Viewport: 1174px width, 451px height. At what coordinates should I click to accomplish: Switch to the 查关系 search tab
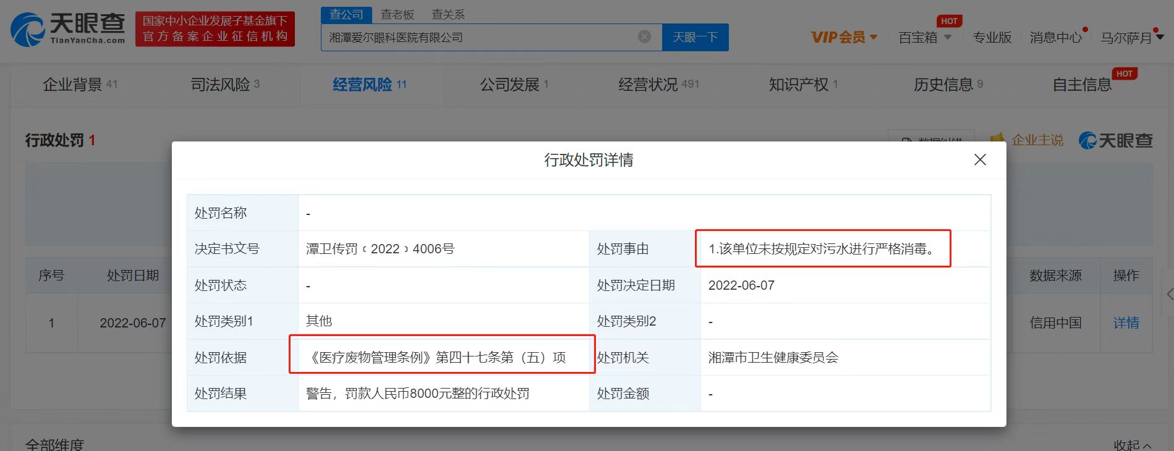[448, 14]
